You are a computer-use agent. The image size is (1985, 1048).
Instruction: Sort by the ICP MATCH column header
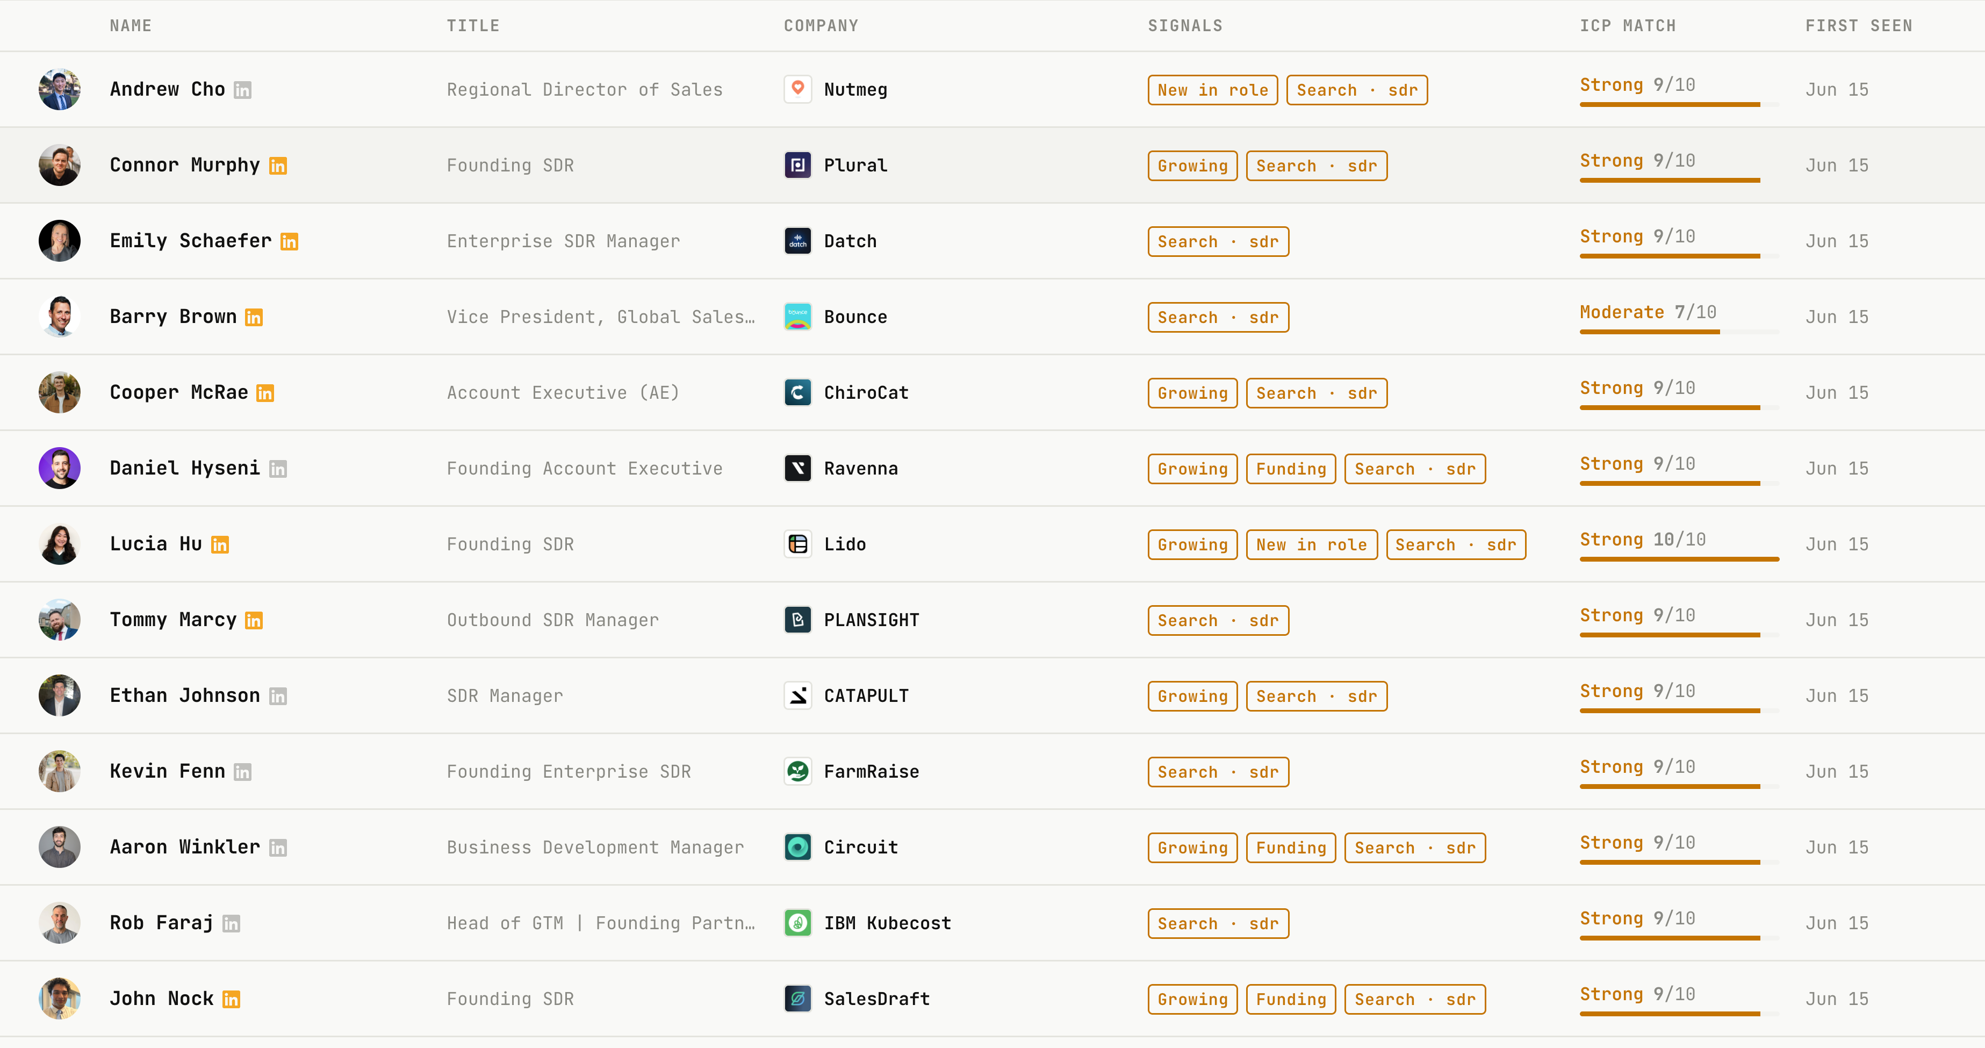click(1628, 25)
